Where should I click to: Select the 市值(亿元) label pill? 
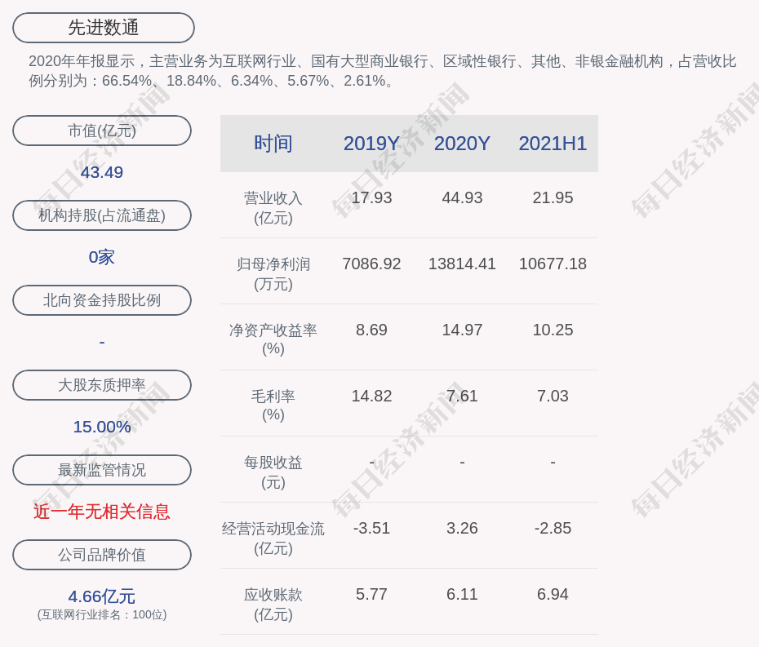coord(102,131)
